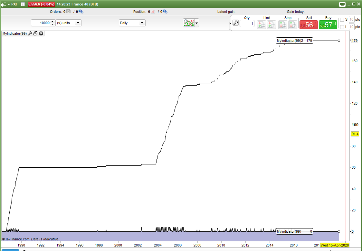Enable the S stop checkbox
The height and width of the screenshot is (251, 362).
342,20
